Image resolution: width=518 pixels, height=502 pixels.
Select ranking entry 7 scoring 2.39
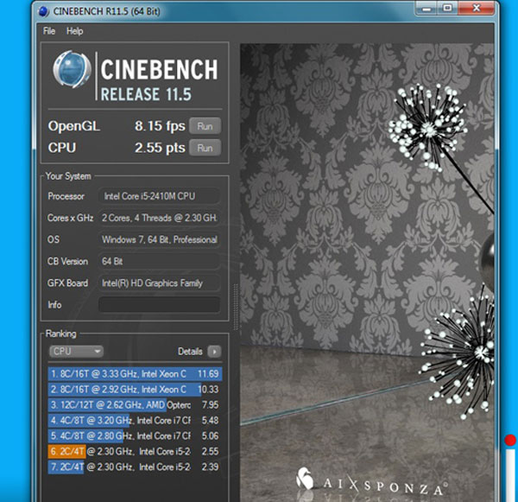[135, 467]
